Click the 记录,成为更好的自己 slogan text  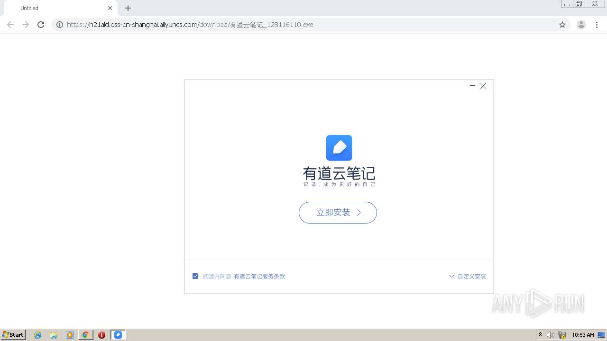pyautogui.click(x=340, y=184)
